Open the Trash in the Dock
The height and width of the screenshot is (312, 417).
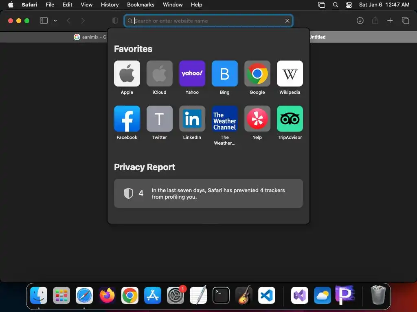(378, 295)
